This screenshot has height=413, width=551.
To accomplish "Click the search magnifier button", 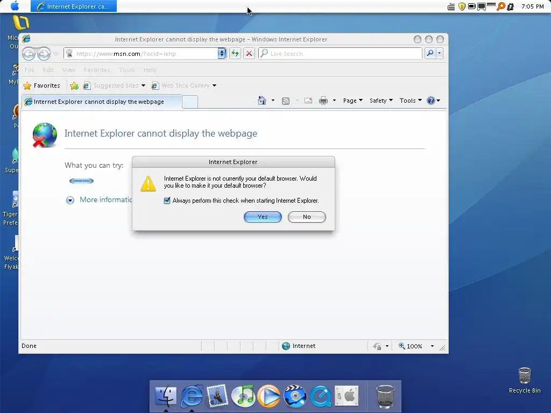I will 430,53.
